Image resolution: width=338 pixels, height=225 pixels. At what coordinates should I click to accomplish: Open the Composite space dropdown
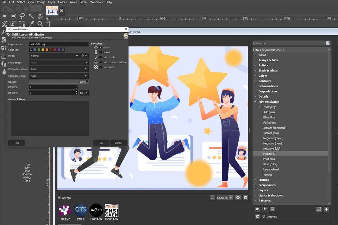(x=58, y=69)
